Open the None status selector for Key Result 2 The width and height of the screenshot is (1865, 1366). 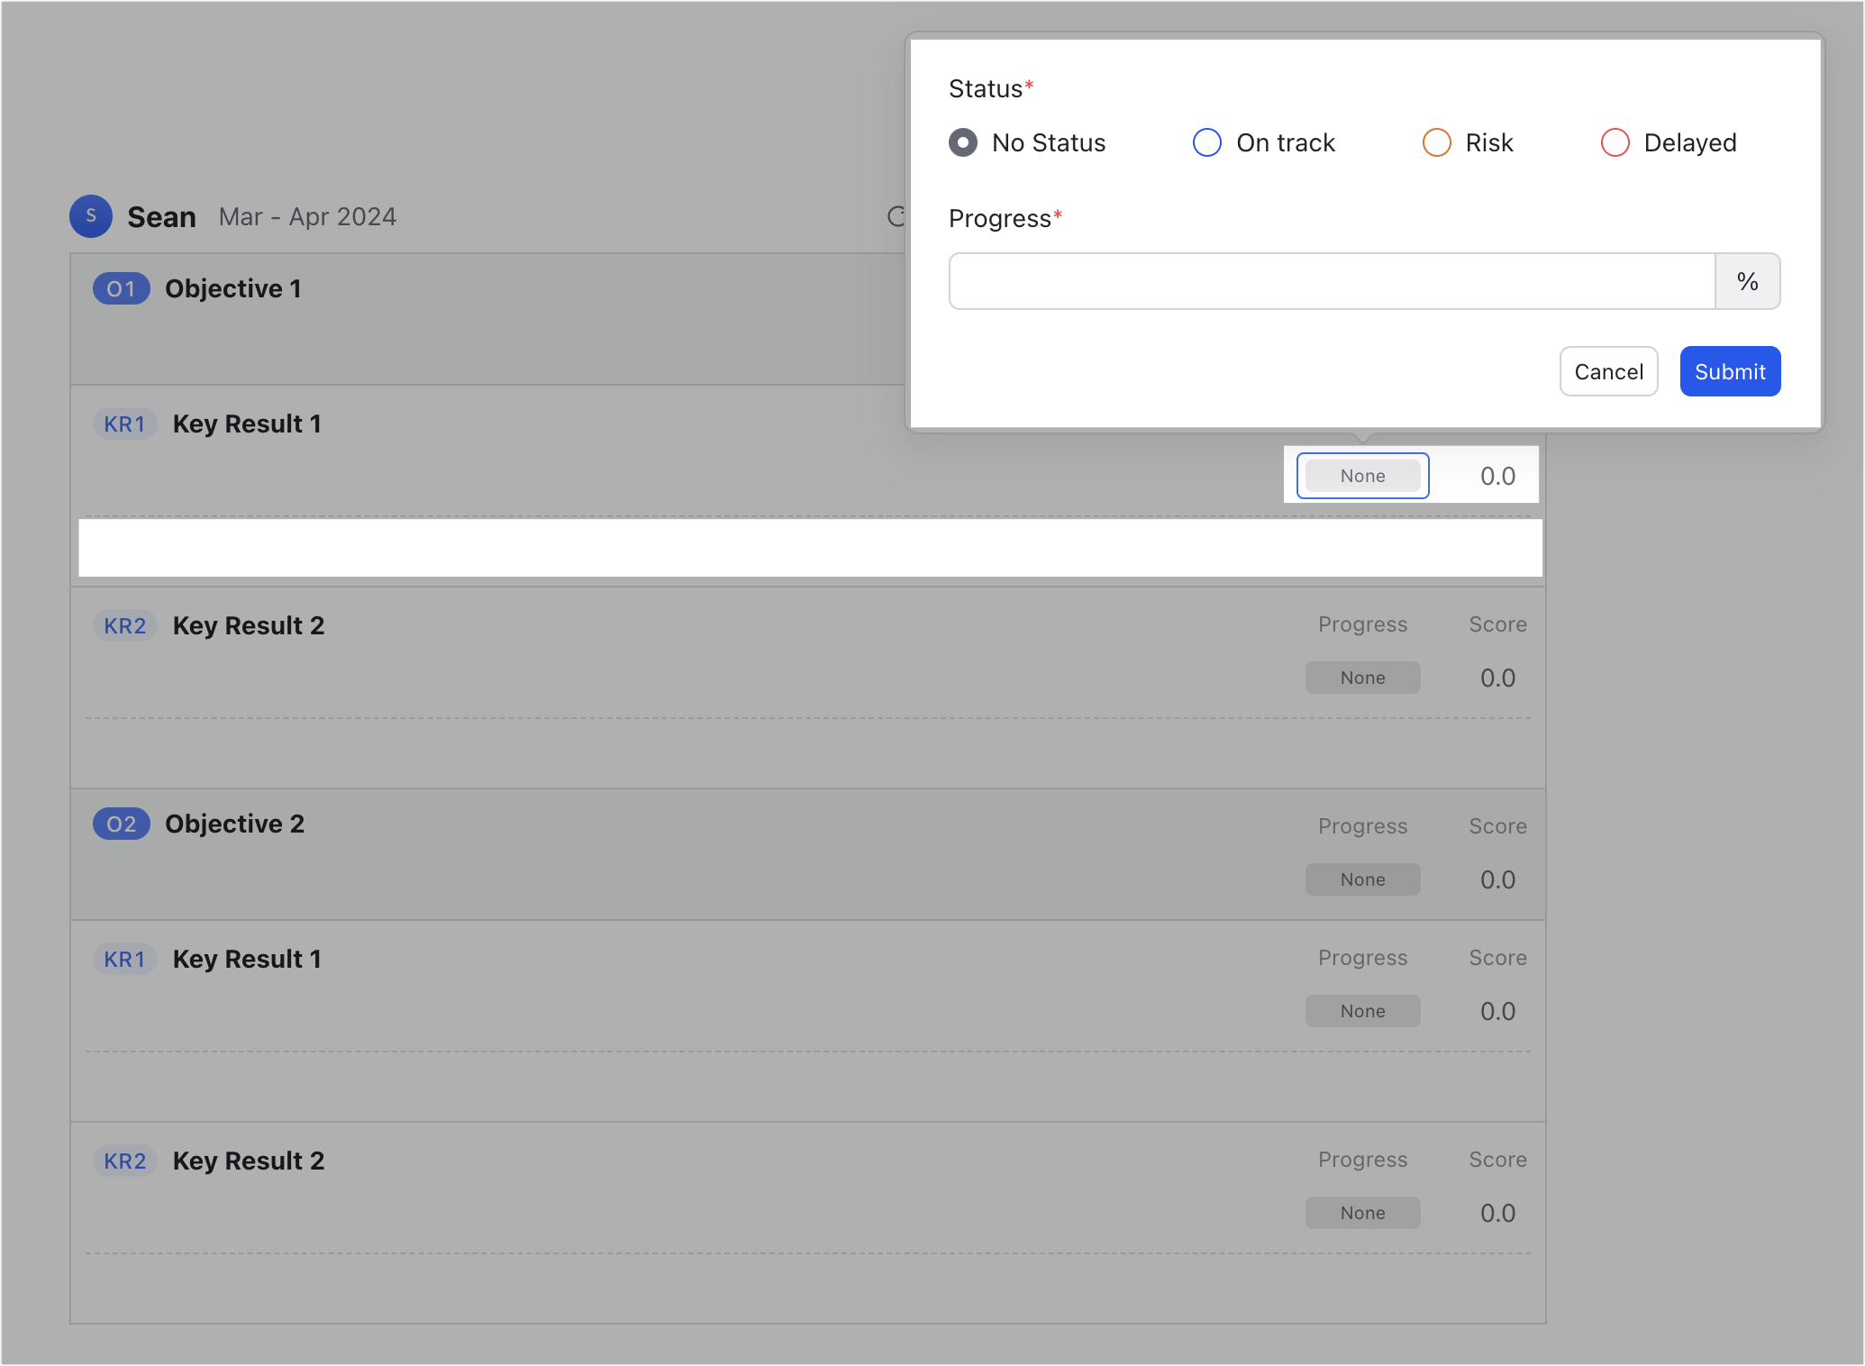coord(1361,677)
